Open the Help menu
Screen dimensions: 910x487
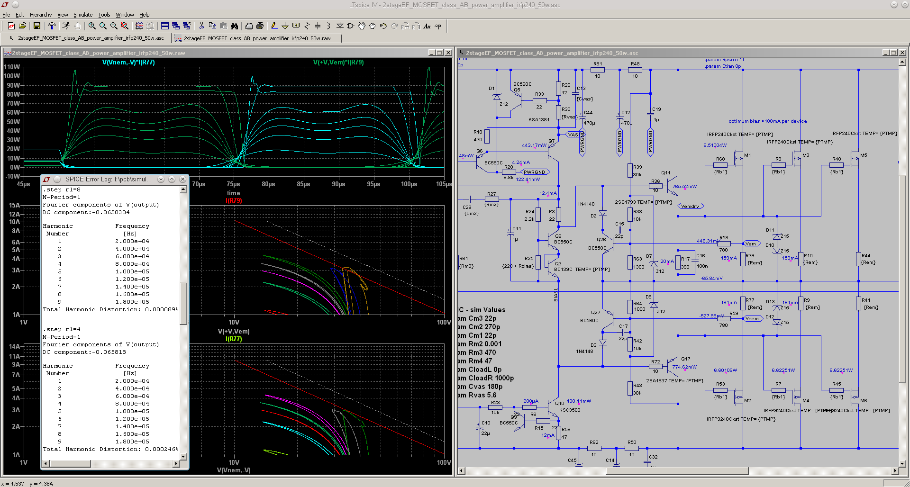pos(145,15)
